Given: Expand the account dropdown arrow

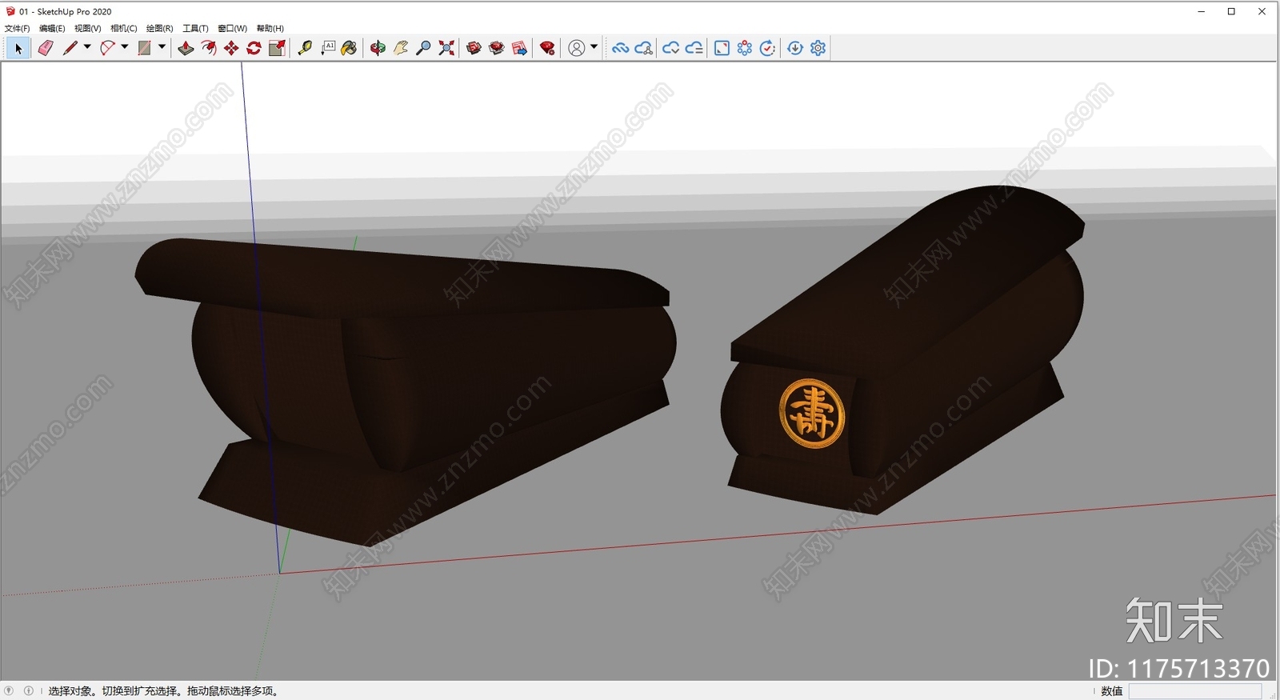Looking at the screenshot, I should tap(594, 48).
